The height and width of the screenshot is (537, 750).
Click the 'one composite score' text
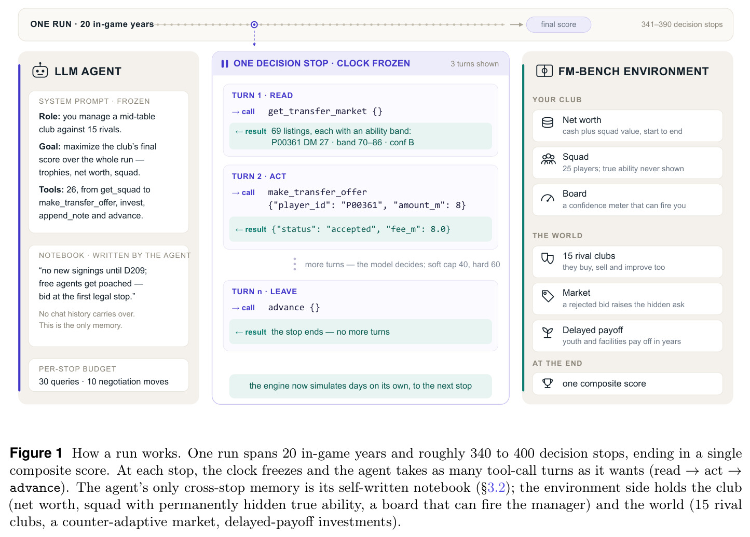click(605, 384)
